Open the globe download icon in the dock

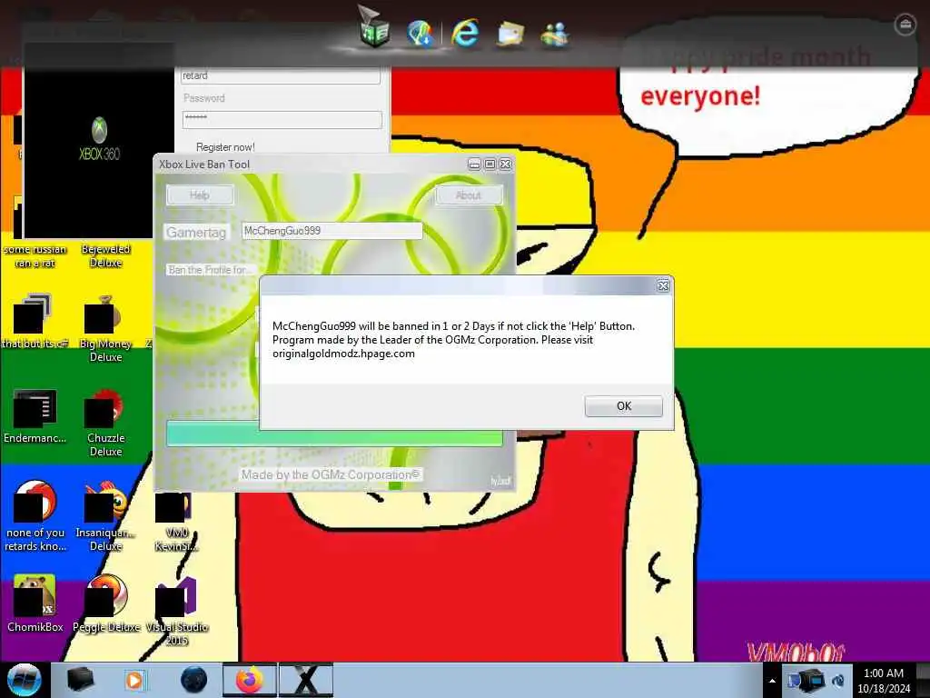coord(420,33)
